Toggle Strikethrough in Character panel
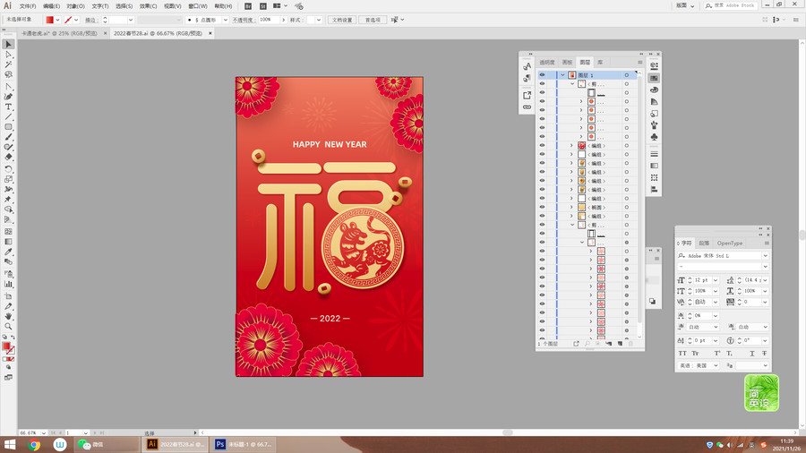The image size is (806, 453). pyautogui.click(x=765, y=354)
